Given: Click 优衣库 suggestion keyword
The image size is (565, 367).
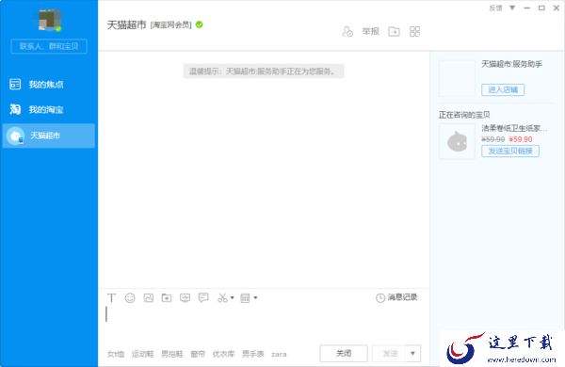Looking at the screenshot, I should point(223,354).
